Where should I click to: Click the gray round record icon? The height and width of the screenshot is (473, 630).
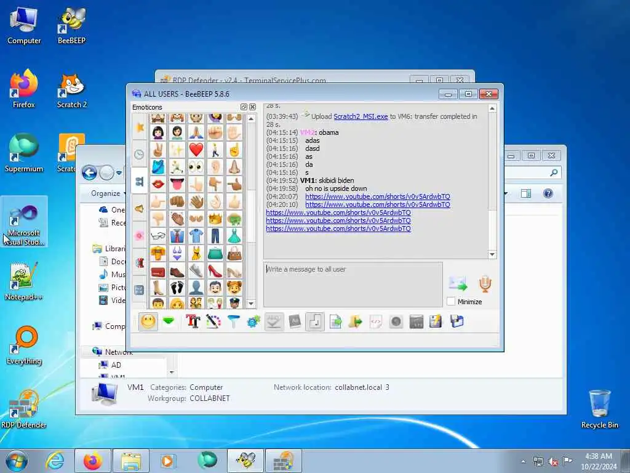(396, 321)
